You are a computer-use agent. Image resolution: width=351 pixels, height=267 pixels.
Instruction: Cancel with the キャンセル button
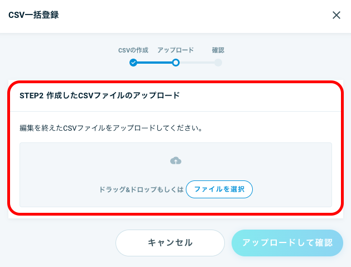point(170,243)
